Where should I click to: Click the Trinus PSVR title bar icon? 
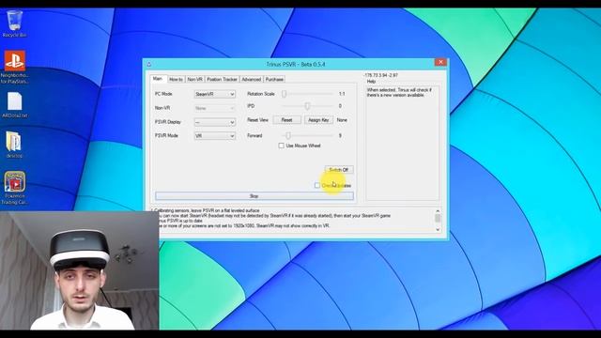148,65
